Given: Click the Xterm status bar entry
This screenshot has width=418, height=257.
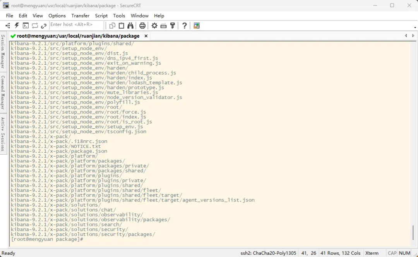Looking at the screenshot, I should [372, 253].
